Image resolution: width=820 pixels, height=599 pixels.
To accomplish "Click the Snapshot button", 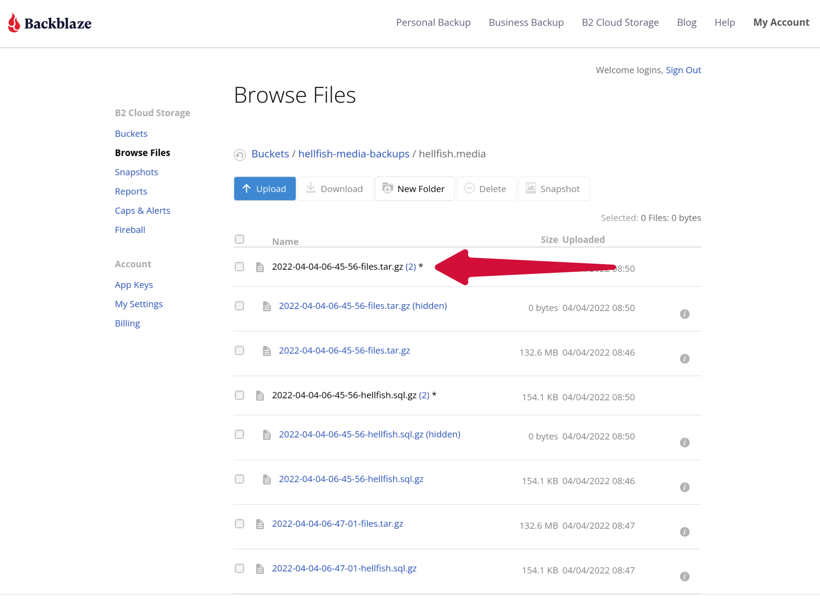I will (553, 188).
